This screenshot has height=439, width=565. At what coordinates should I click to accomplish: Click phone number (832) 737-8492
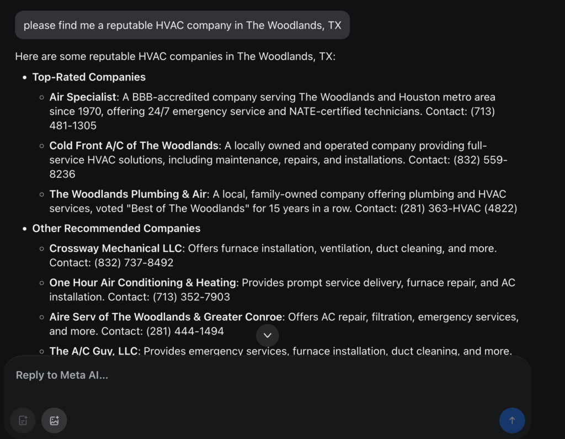click(134, 263)
